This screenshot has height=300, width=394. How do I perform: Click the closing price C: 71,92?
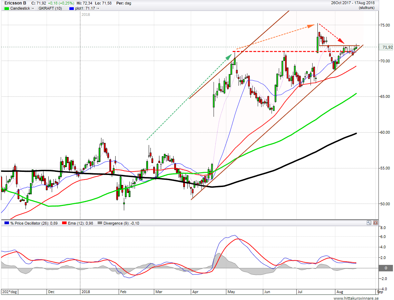point(39,3)
